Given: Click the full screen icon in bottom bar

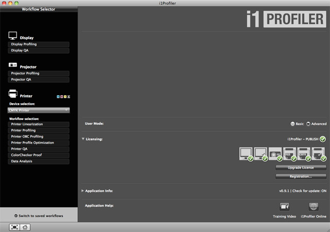Looking at the screenshot, I should click(x=14, y=227).
